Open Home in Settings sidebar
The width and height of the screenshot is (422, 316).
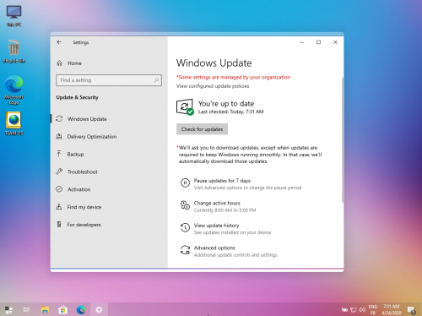pos(74,63)
